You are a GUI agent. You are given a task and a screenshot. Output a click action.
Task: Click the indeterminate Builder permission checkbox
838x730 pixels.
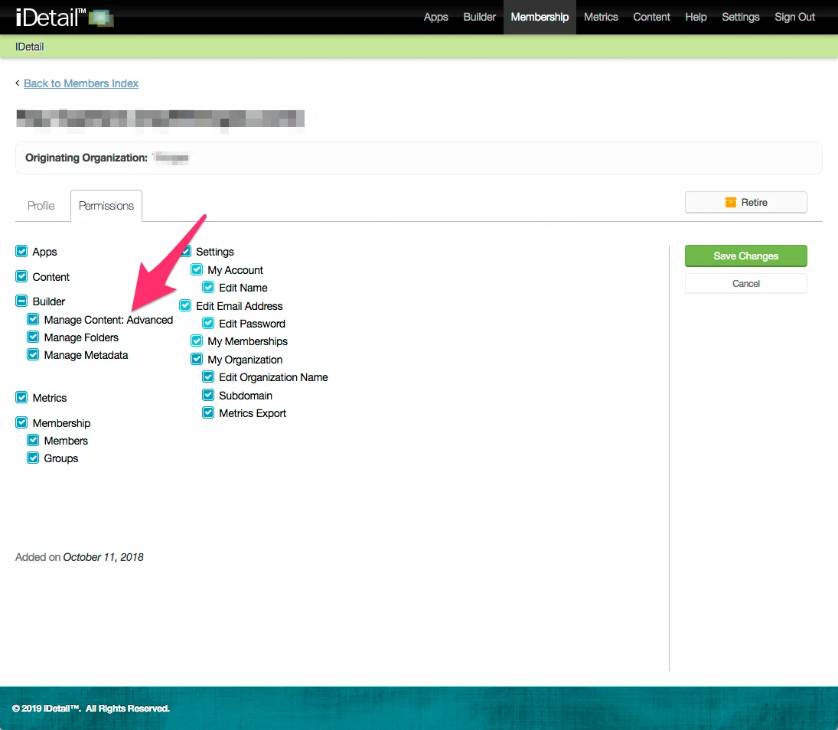21,301
